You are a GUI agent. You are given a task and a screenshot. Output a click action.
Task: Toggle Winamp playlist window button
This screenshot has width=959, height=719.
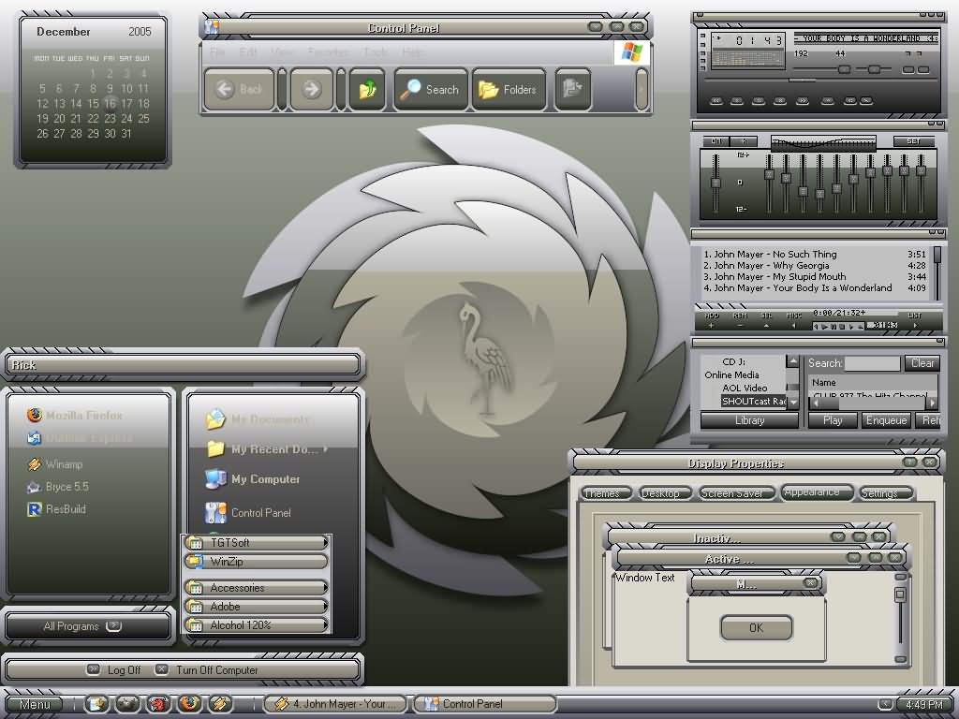[x=923, y=69]
